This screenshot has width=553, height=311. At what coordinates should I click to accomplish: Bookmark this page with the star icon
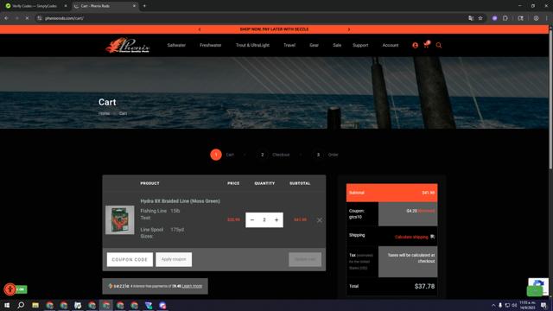pos(480,18)
